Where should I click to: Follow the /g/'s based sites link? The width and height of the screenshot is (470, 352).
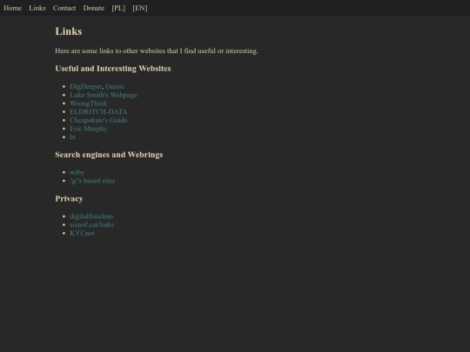(92, 181)
